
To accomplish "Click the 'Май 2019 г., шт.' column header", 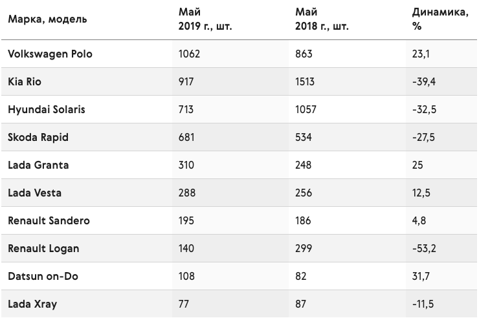I will point(205,19).
